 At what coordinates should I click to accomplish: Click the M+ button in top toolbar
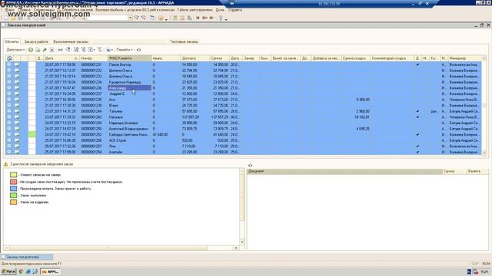pyautogui.click(x=204, y=18)
